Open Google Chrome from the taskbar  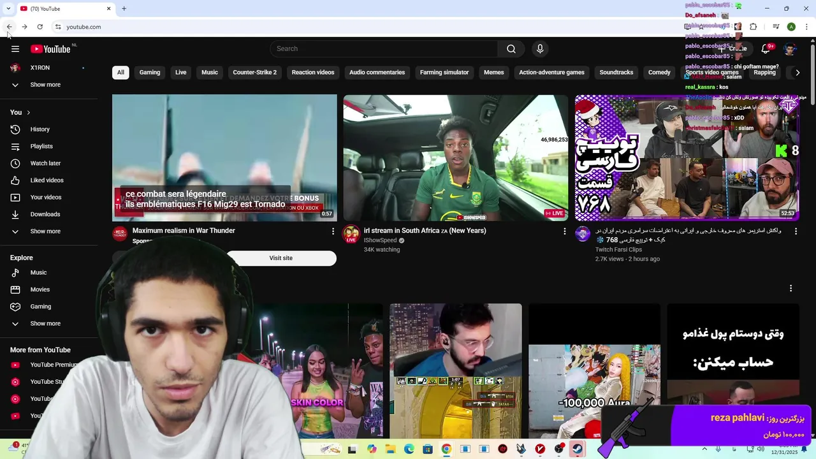(x=446, y=449)
